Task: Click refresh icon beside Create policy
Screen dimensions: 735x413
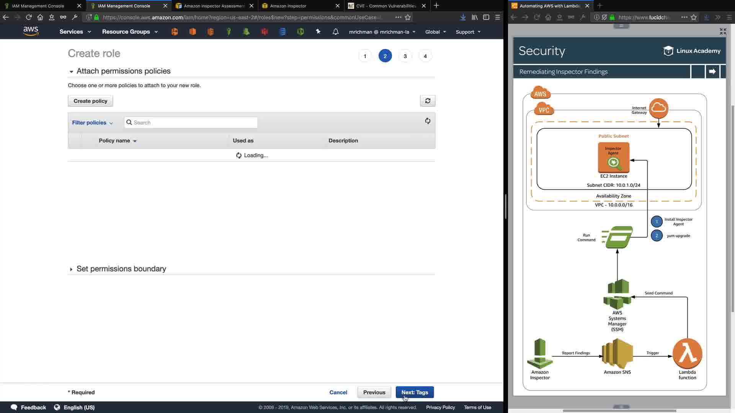Action: click(428, 101)
